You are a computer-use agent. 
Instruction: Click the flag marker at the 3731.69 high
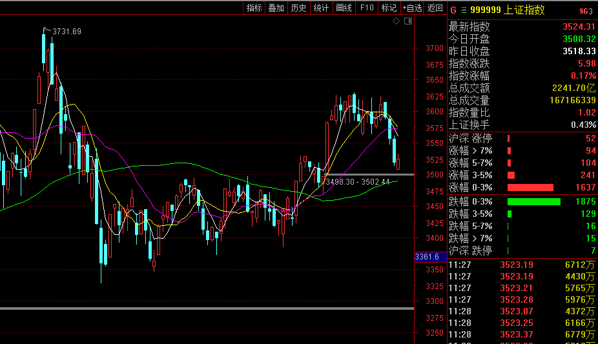[46, 30]
